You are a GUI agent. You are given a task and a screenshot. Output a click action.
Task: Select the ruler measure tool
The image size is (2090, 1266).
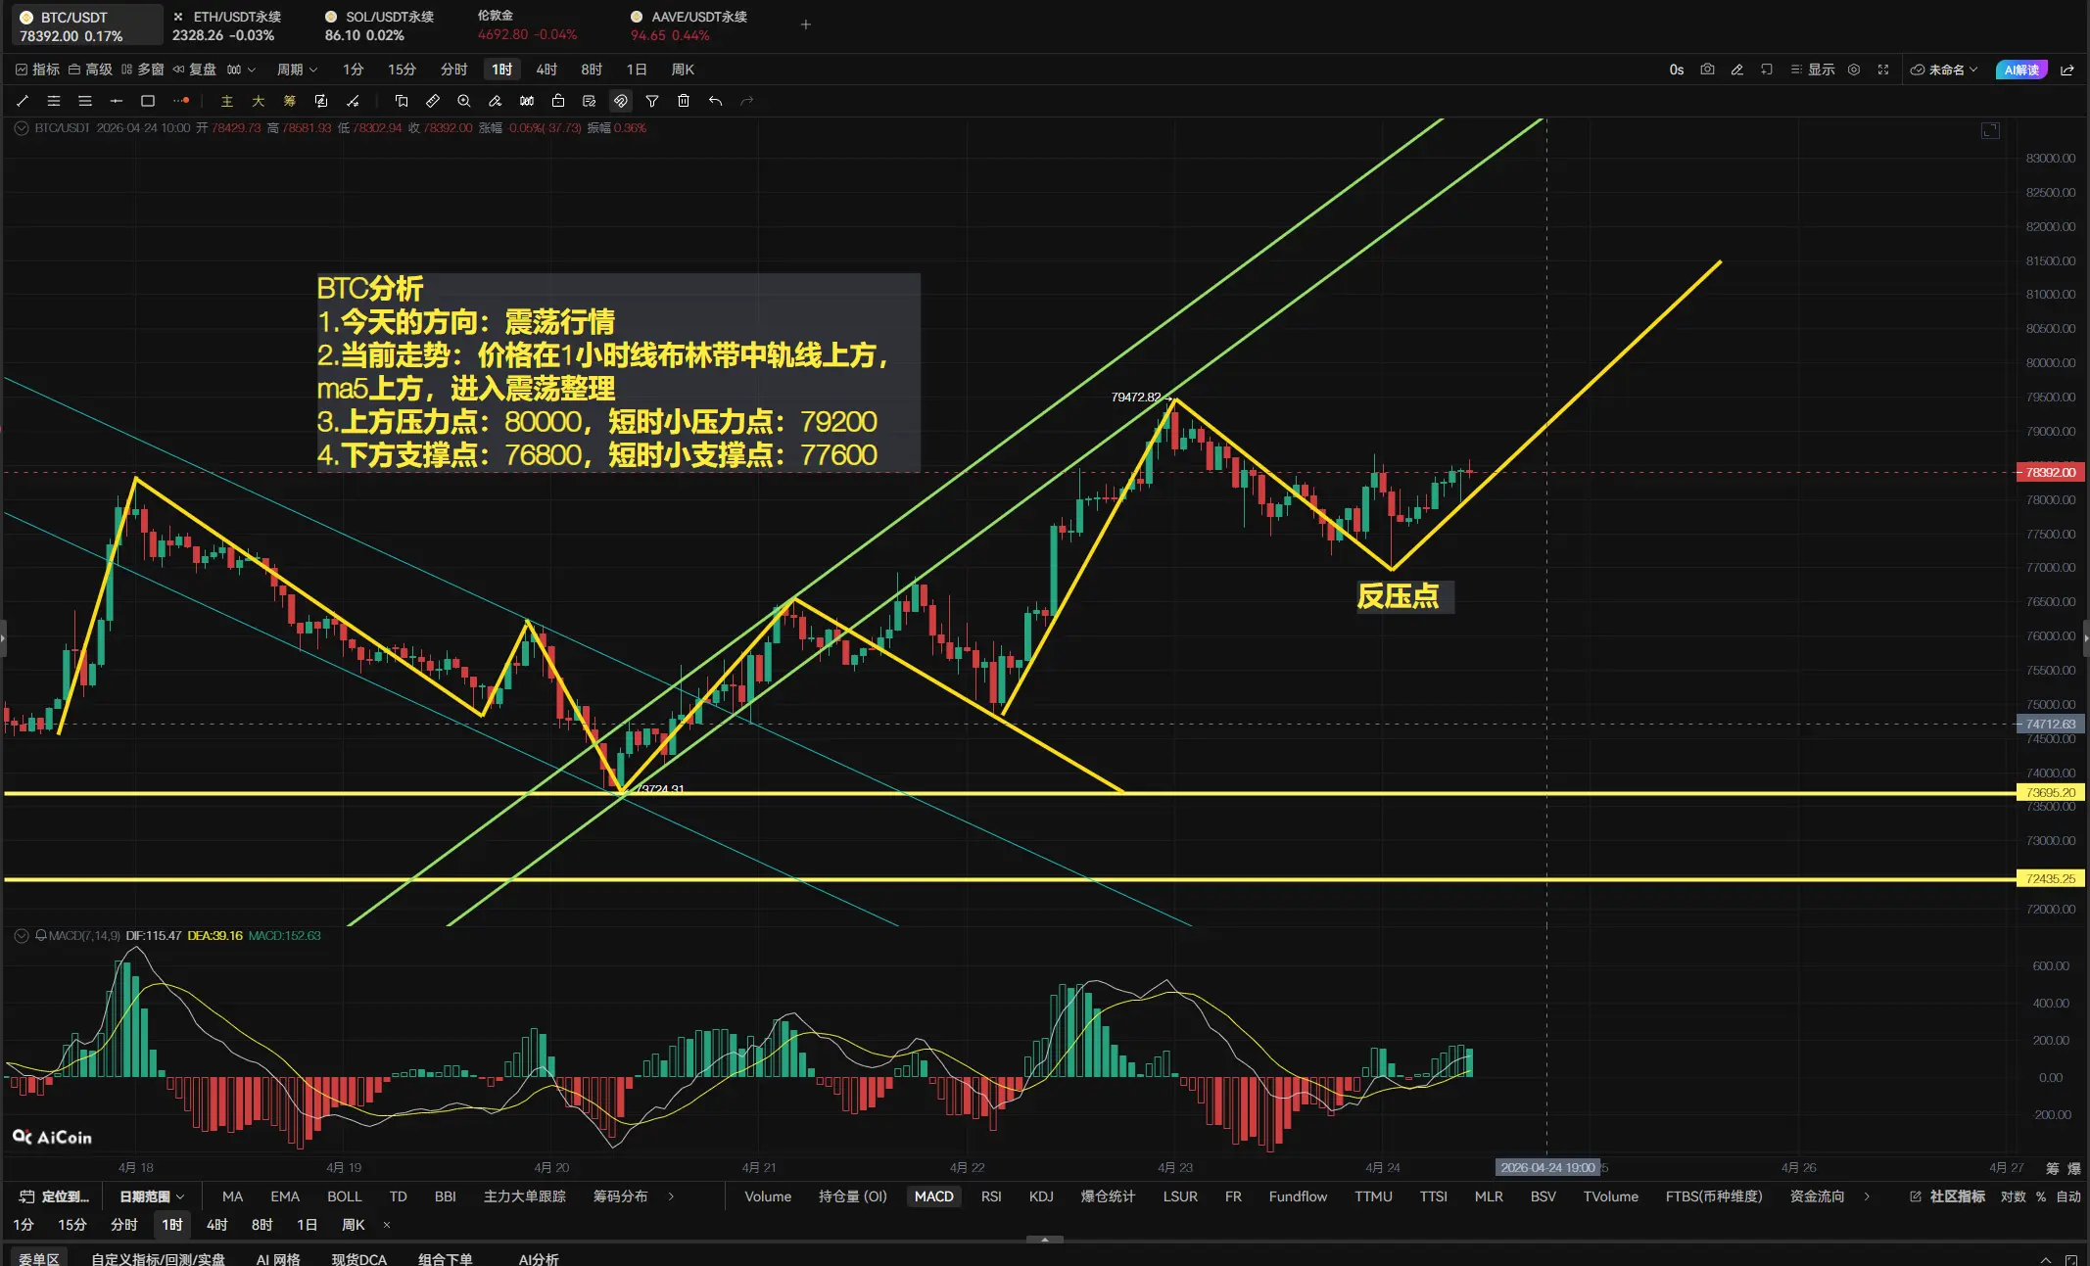tap(433, 101)
